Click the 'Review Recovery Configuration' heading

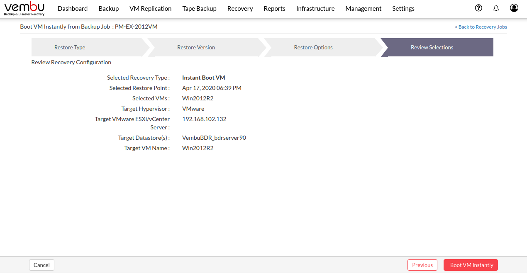(71, 62)
